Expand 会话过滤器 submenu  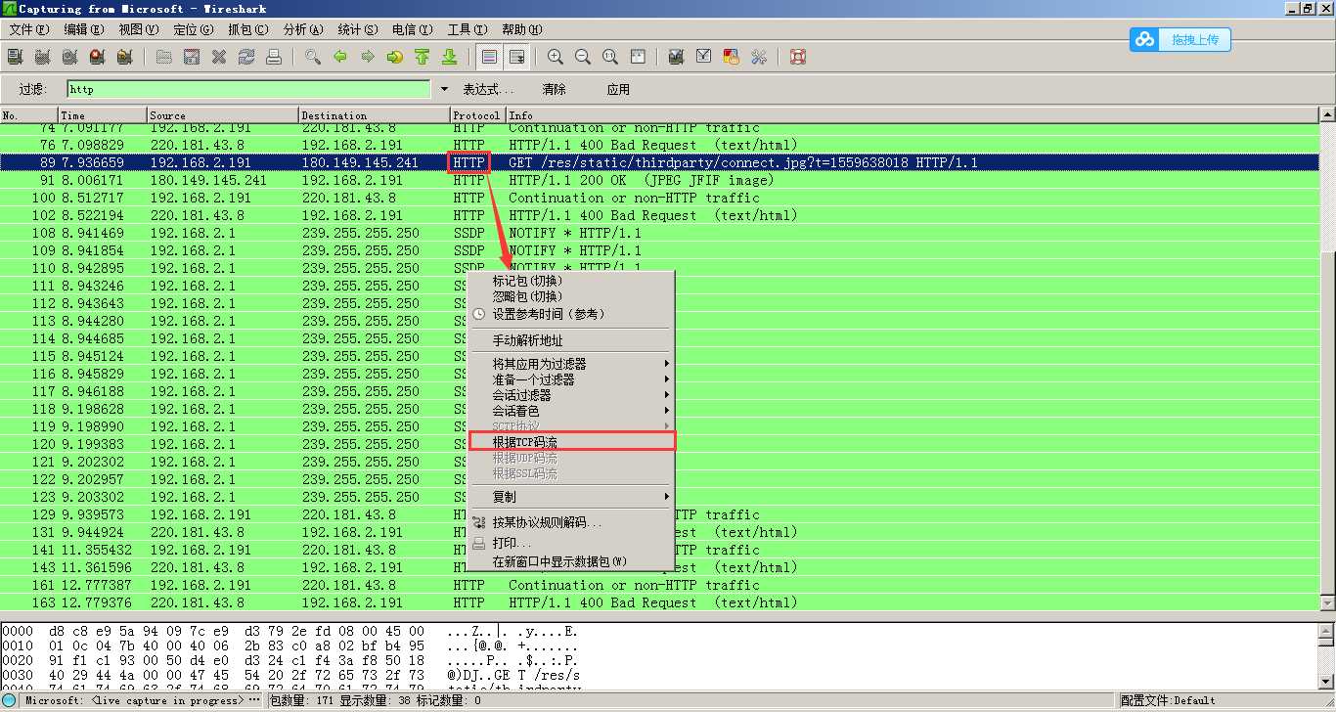[x=571, y=395]
